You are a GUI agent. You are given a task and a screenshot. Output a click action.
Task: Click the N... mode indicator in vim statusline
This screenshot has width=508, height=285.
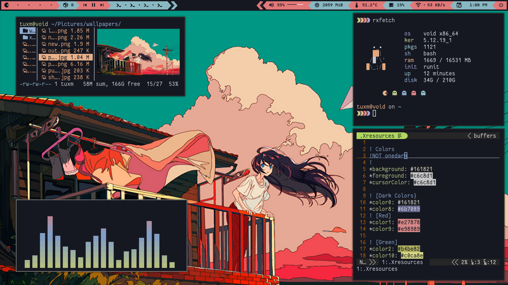pyautogui.click(x=363, y=262)
